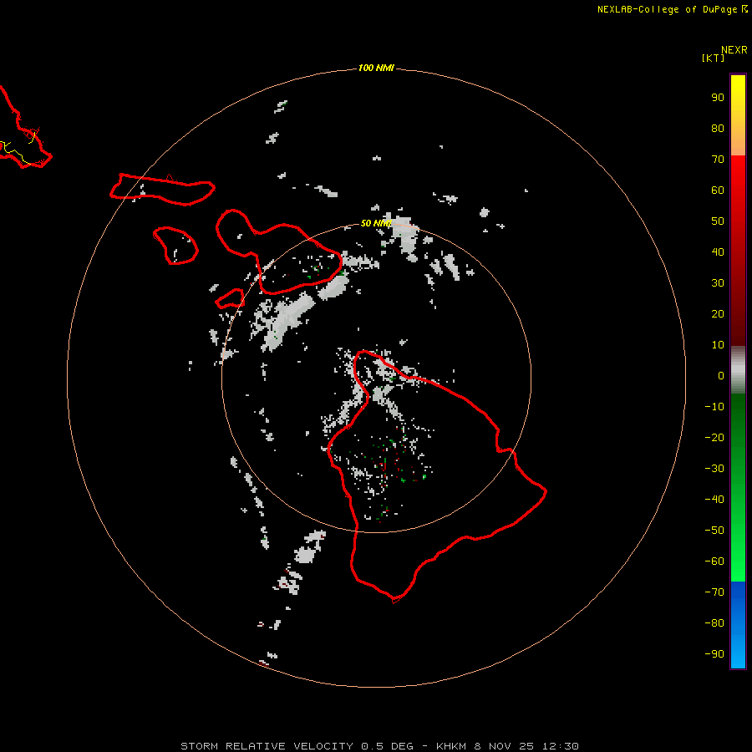This screenshot has width=752, height=752.
Task: Select the 10 value on velocity scale
Action: [x=718, y=345]
